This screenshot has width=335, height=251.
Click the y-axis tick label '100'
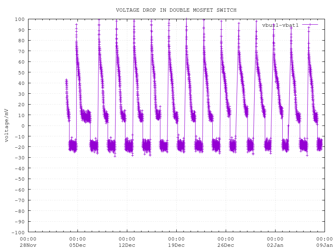[20, 19]
